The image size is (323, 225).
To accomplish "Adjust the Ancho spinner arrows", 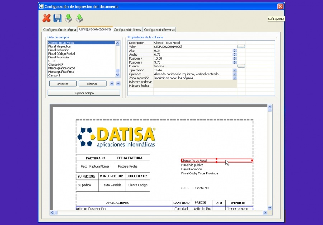I will point(234,55).
